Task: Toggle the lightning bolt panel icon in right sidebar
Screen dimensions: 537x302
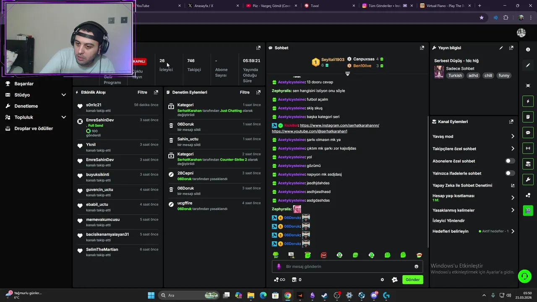Action: [x=528, y=101]
